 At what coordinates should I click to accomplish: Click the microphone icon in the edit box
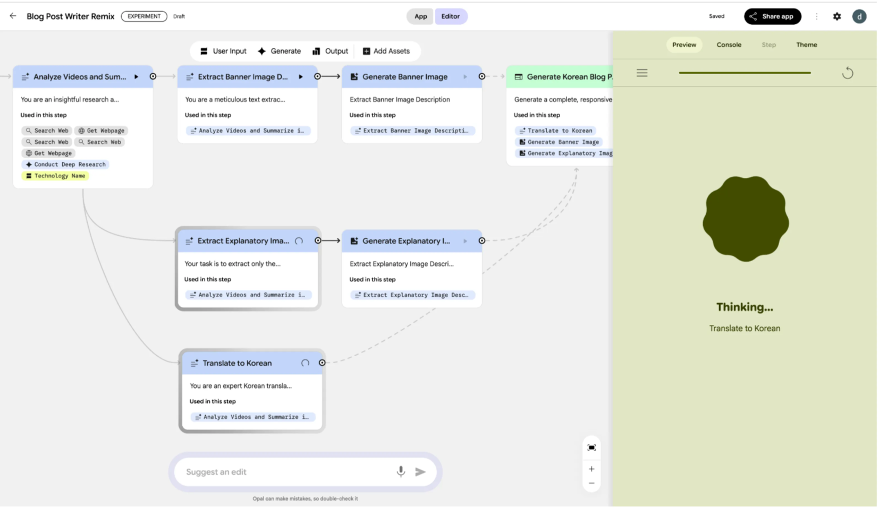pos(401,471)
